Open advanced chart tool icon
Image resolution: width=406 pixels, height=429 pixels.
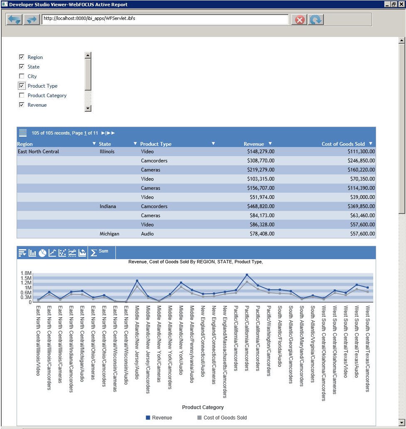point(72,253)
